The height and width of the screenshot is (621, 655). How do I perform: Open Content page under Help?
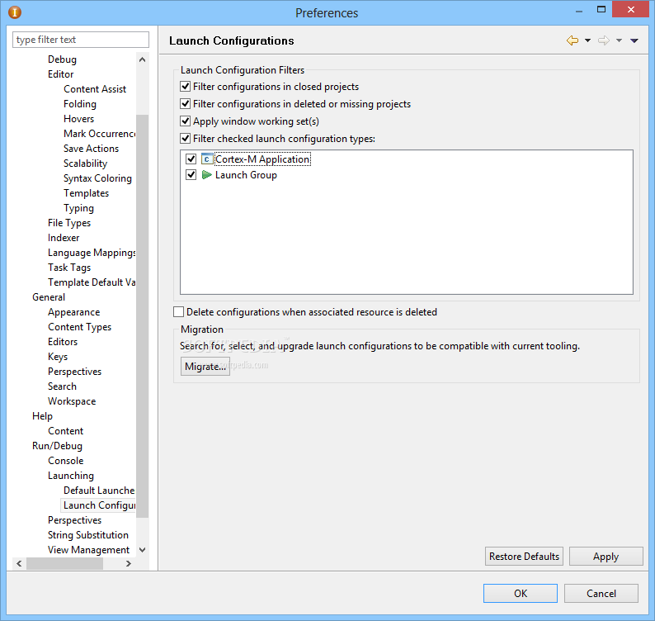pos(66,431)
